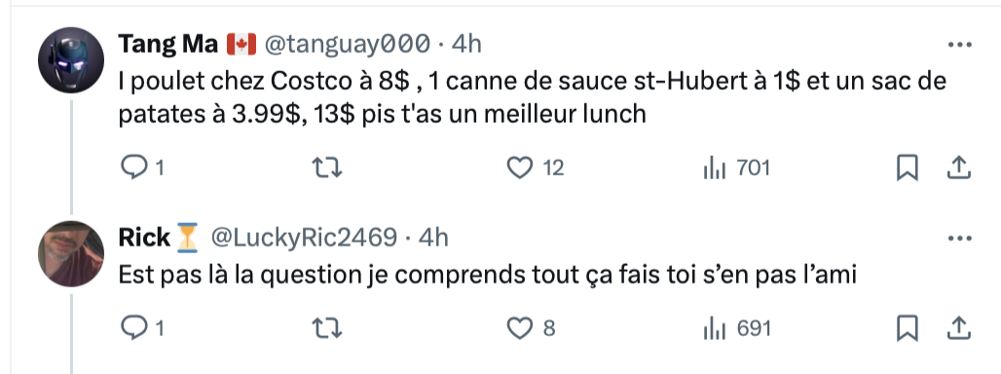Retweet Rick's reply
1001x374 pixels.
pos(327,328)
